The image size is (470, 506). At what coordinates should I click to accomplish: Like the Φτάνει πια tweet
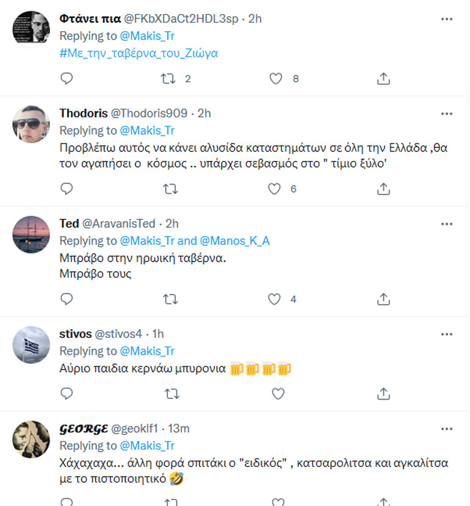276,79
